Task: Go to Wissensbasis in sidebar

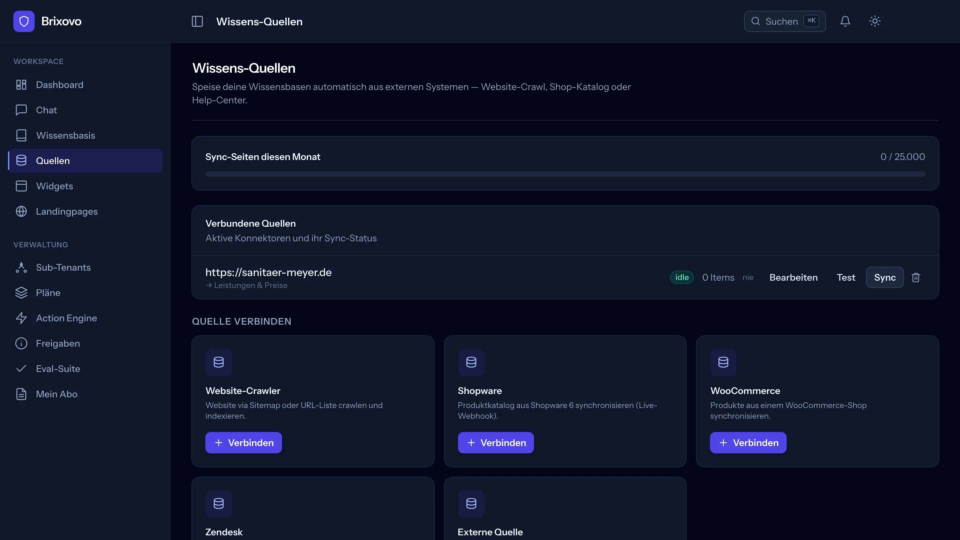Action: tap(85, 135)
